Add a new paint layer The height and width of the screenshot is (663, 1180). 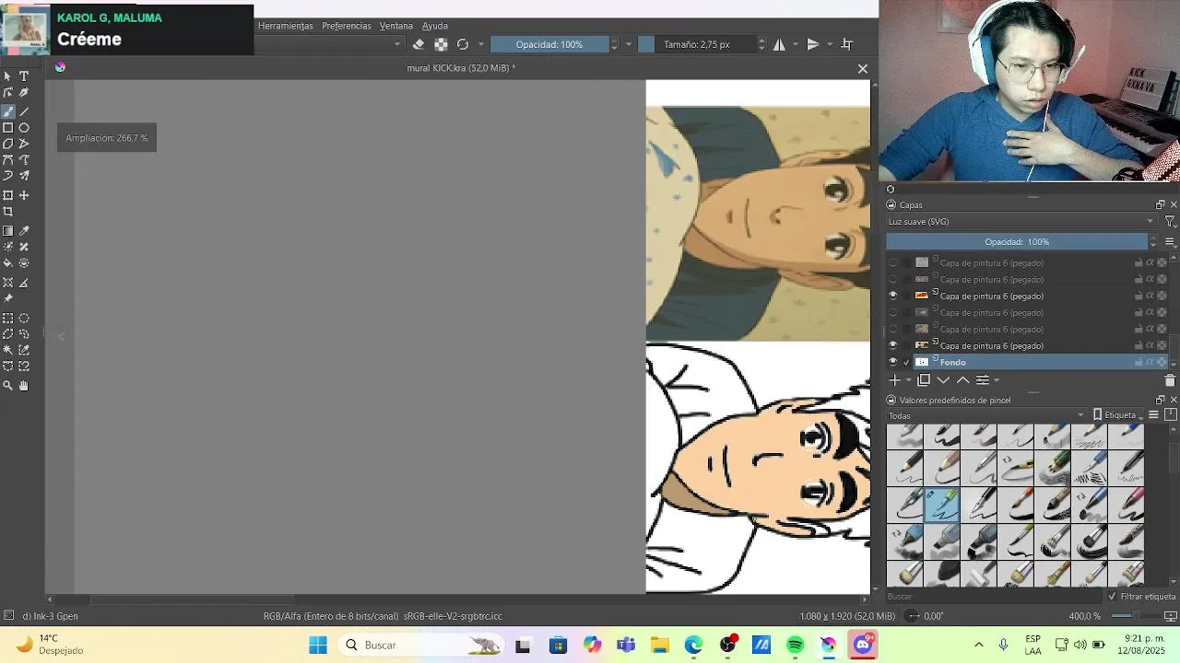894,380
